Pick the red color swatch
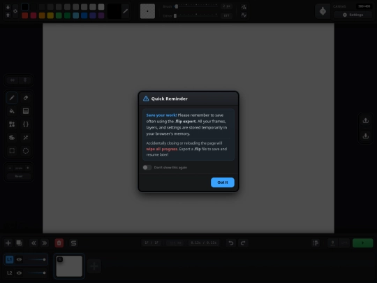377x283 pixels. (24, 15)
